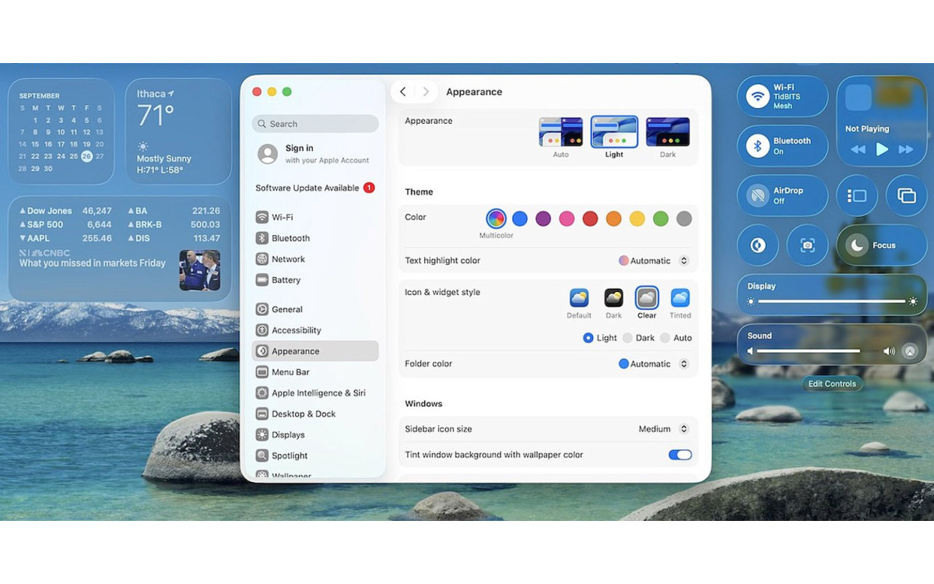Turn off Bluetooth in Control Center

(782, 146)
